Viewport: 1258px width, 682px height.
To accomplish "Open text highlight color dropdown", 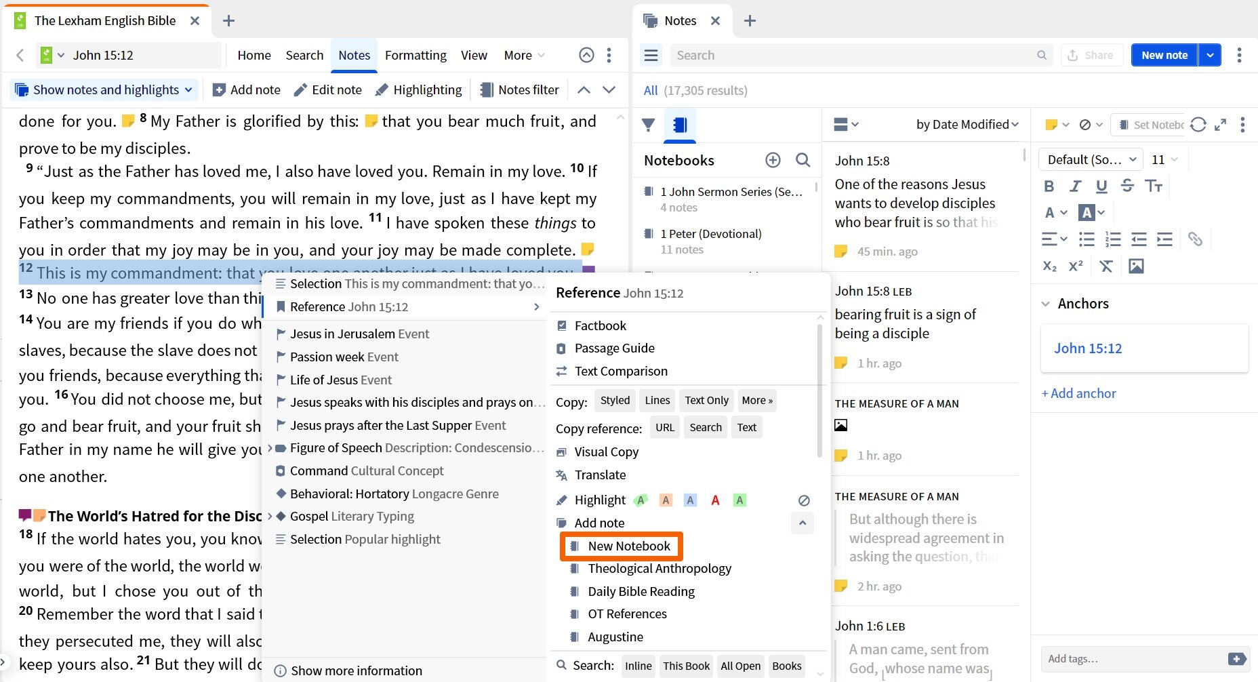I will click(1091, 213).
